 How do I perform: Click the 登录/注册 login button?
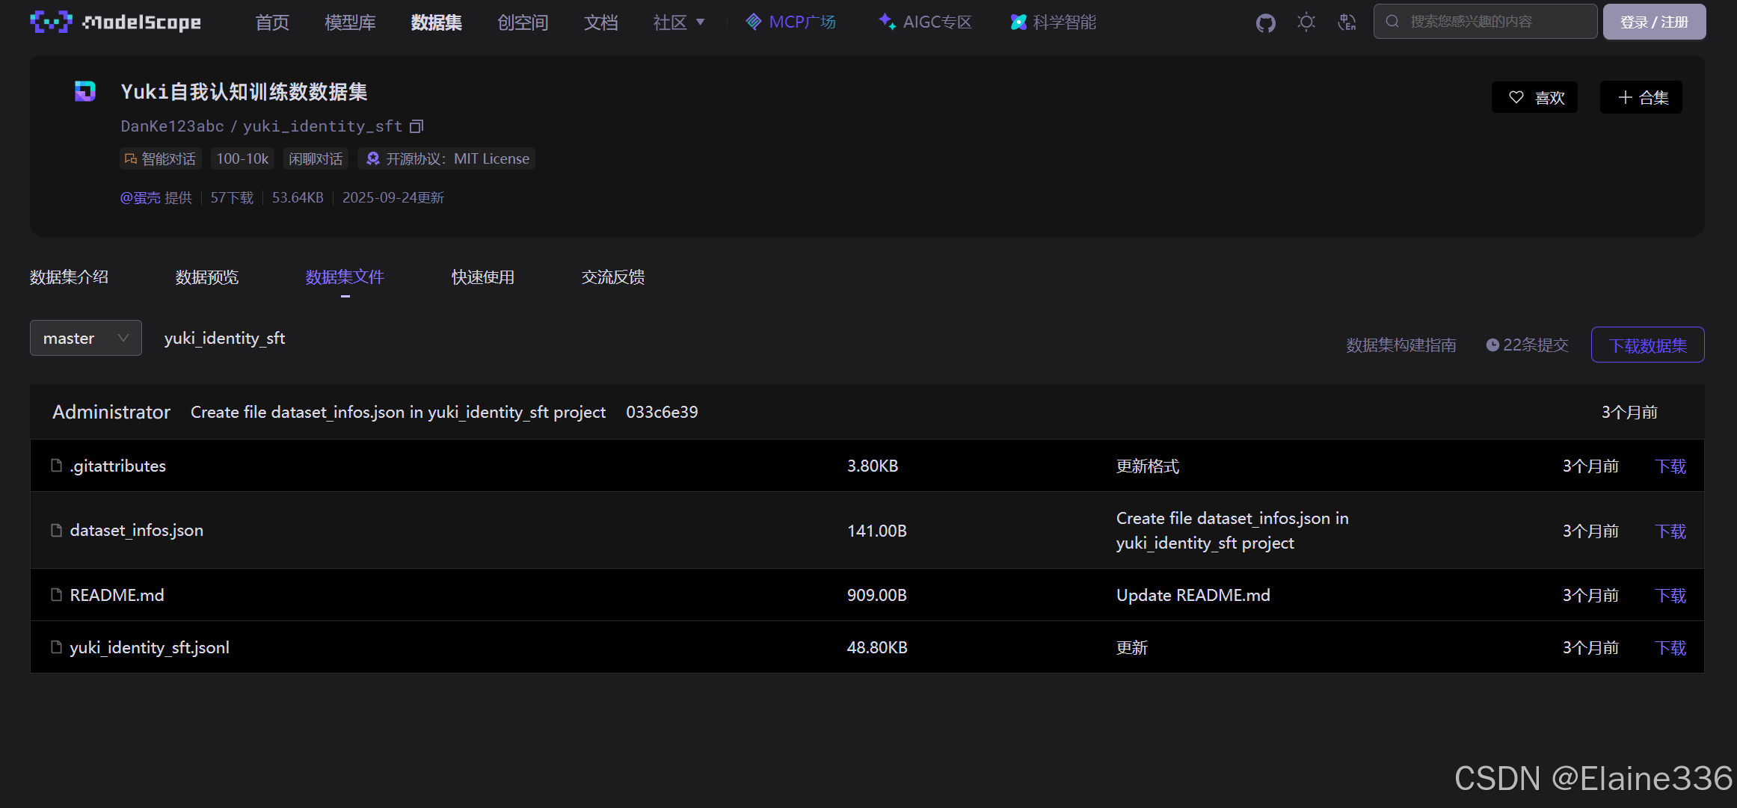[x=1653, y=22]
